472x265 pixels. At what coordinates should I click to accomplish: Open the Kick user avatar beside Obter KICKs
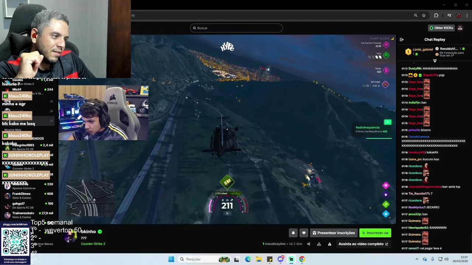point(460,28)
